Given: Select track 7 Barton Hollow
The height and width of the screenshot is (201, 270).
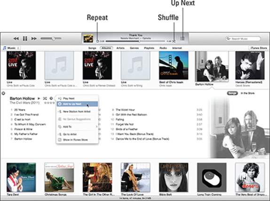Looking at the screenshot, I should click(x=23, y=139).
